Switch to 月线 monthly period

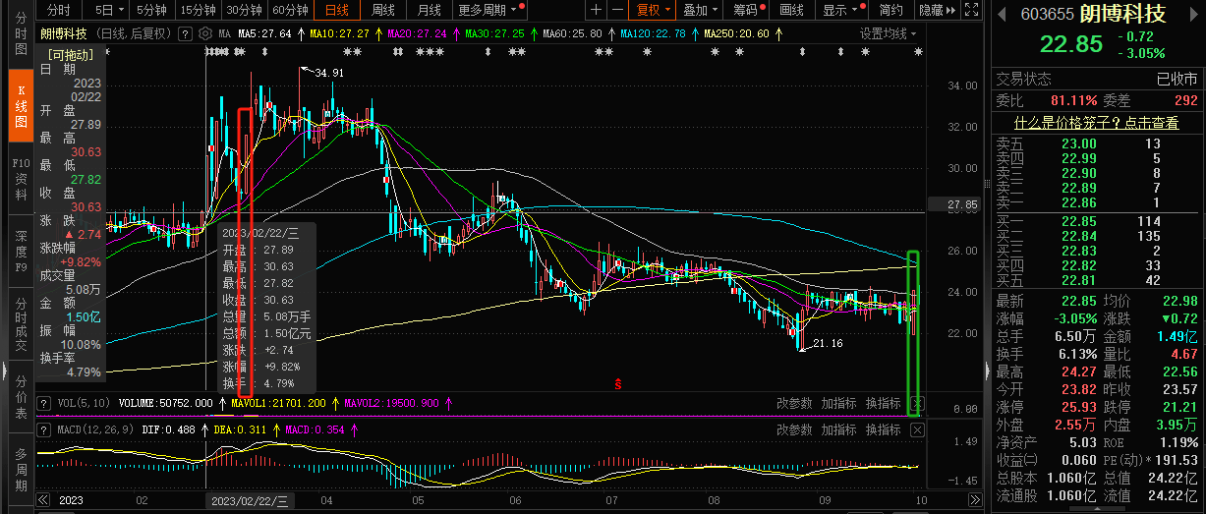click(x=429, y=10)
